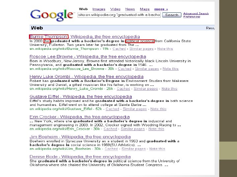This screenshot has height=177, width=237.
Task: Click URL text en.wikipedia.org/wiki/Roscoe_Lee_Browne
Action: pyautogui.click(x=67, y=69)
